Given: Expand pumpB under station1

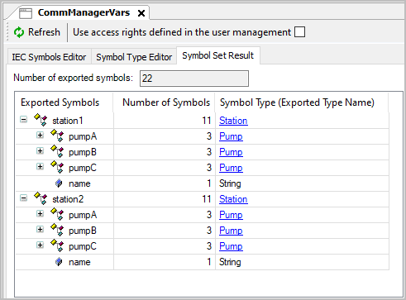Looking at the screenshot, I should (40, 151).
